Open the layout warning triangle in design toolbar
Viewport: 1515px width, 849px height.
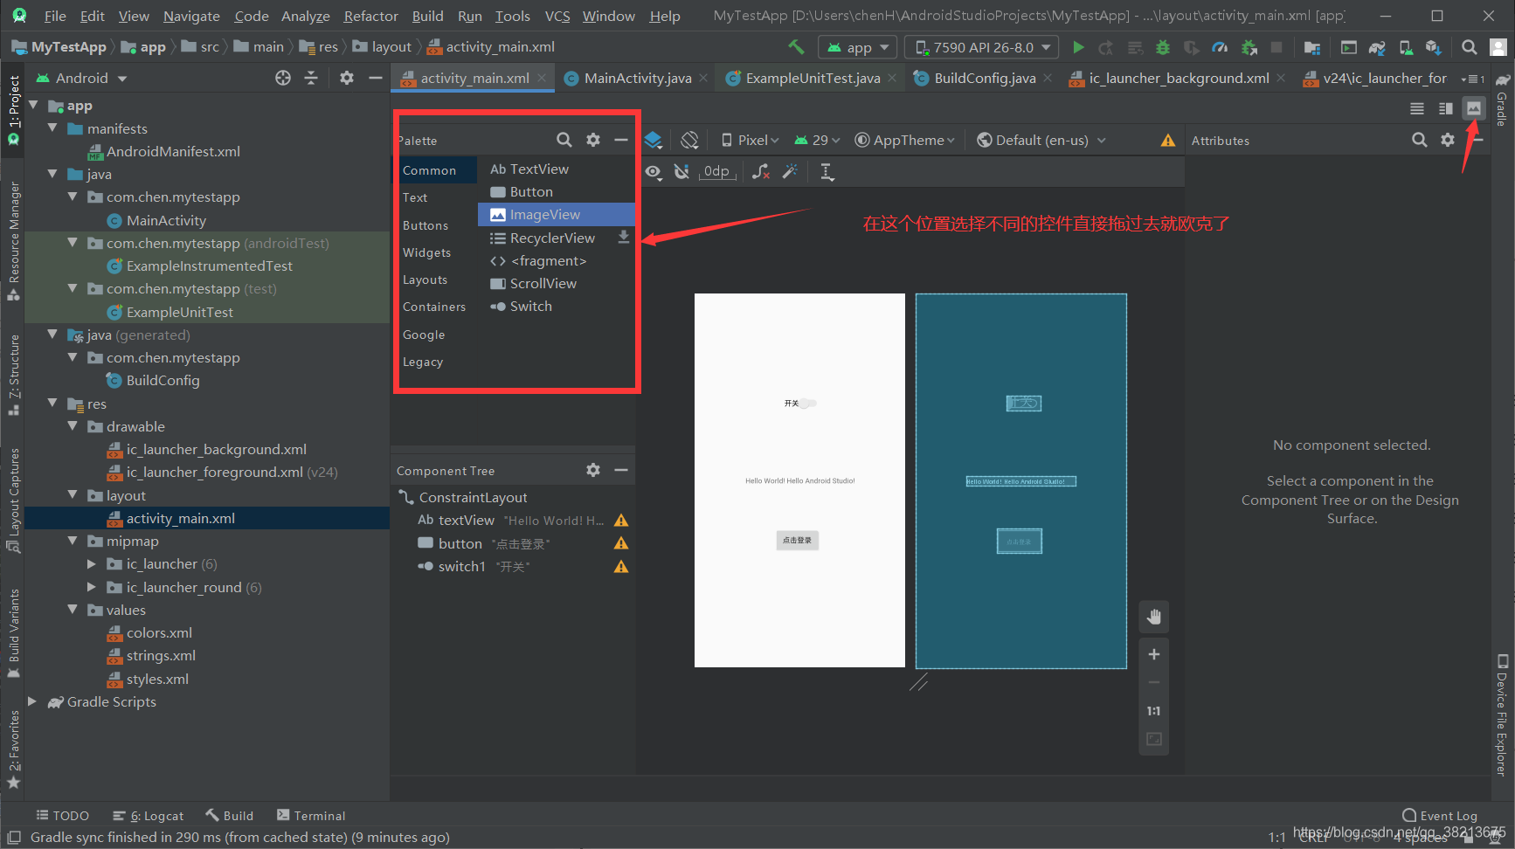(1168, 140)
